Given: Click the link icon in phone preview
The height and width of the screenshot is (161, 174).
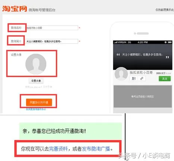Looking at the screenshot, I should [x=142, y=79].
